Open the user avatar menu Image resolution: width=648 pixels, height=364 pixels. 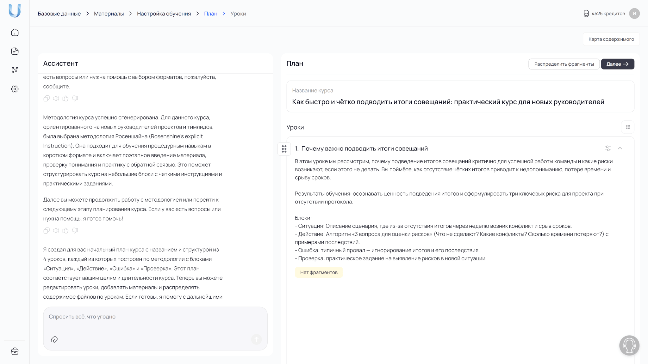click(634, 14)
